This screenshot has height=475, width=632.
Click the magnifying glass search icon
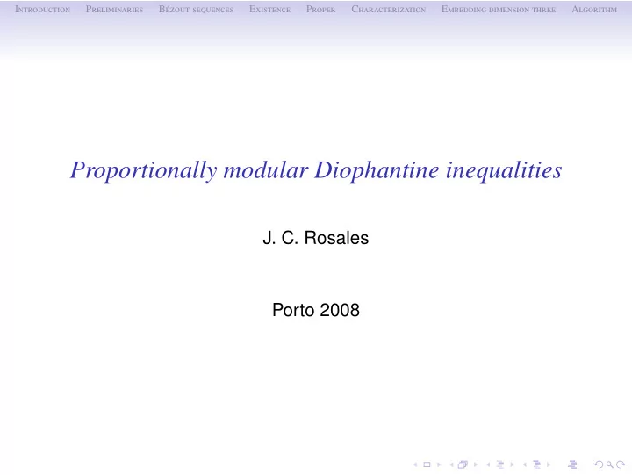[x=610, y=465]
